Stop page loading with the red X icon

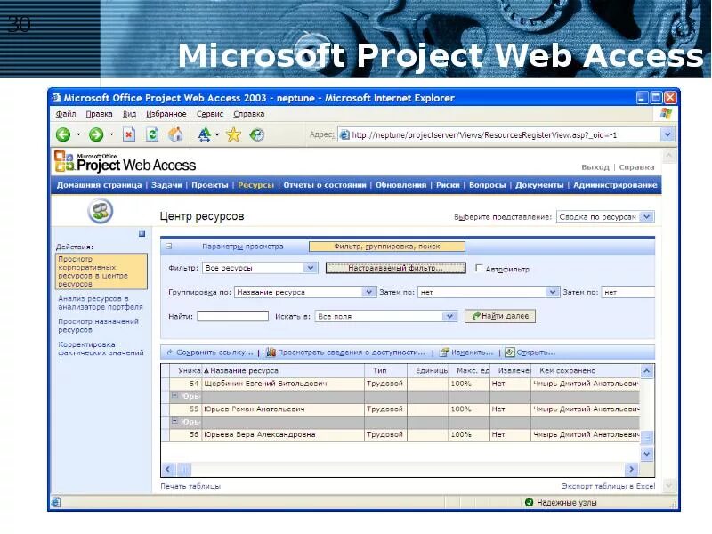pos(129,134)
